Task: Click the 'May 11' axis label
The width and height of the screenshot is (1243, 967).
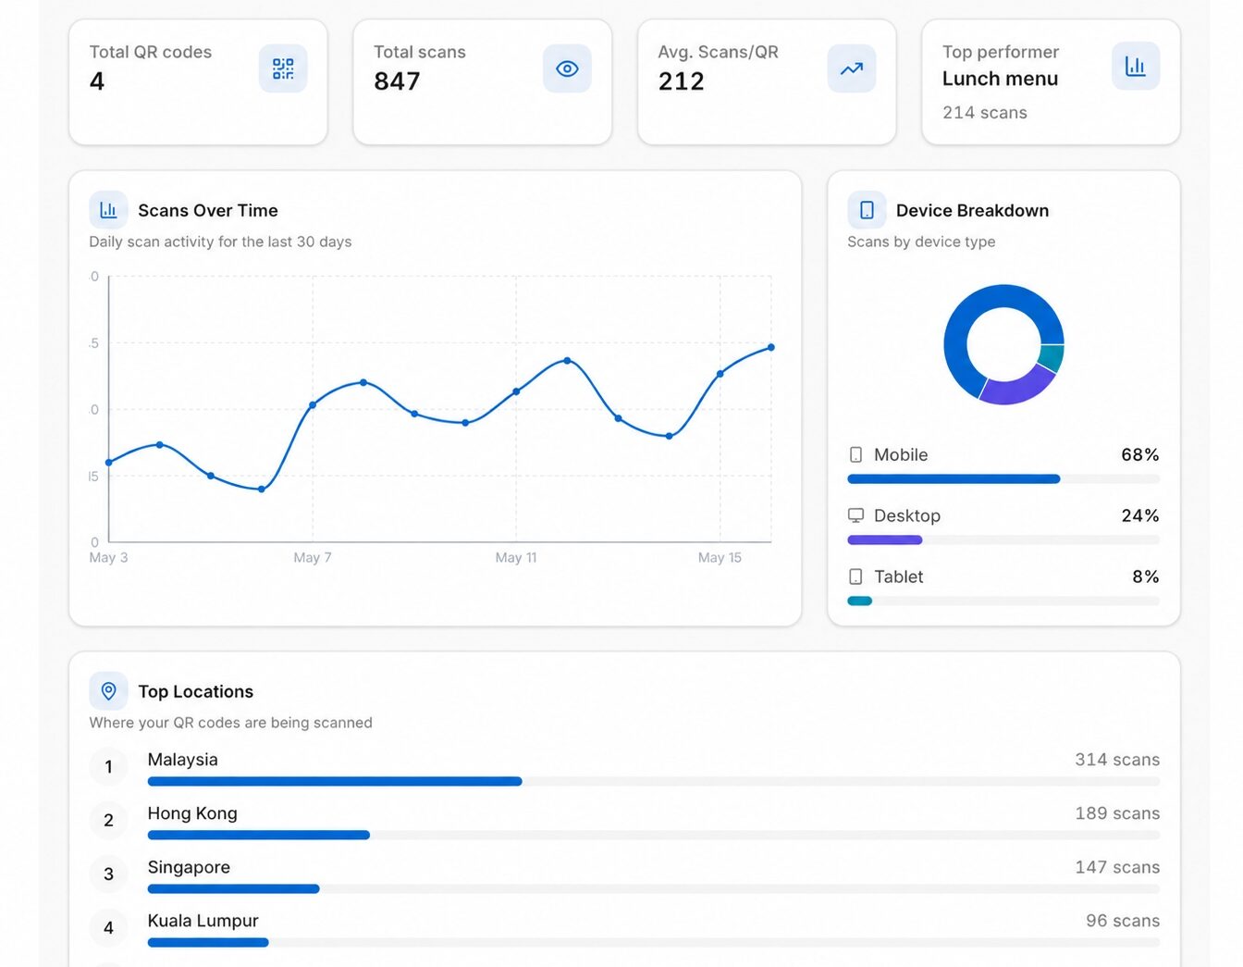Action: 516,558
